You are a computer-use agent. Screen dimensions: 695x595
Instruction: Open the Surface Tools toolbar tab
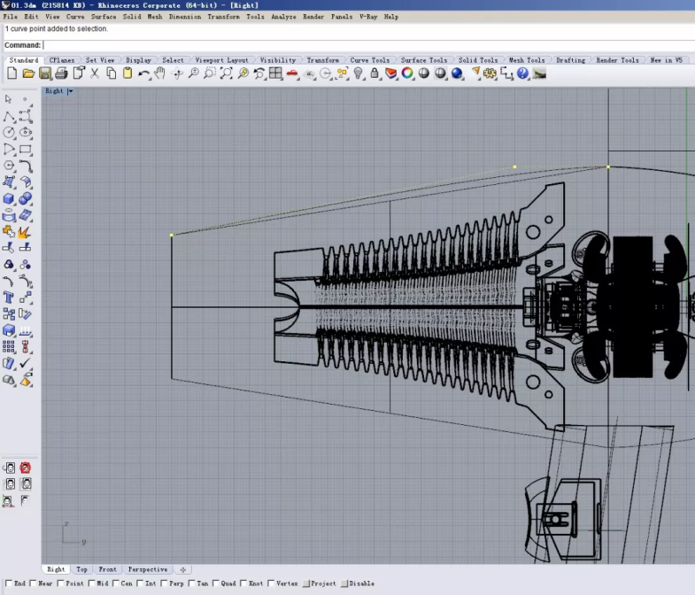[x=424, y=60]
